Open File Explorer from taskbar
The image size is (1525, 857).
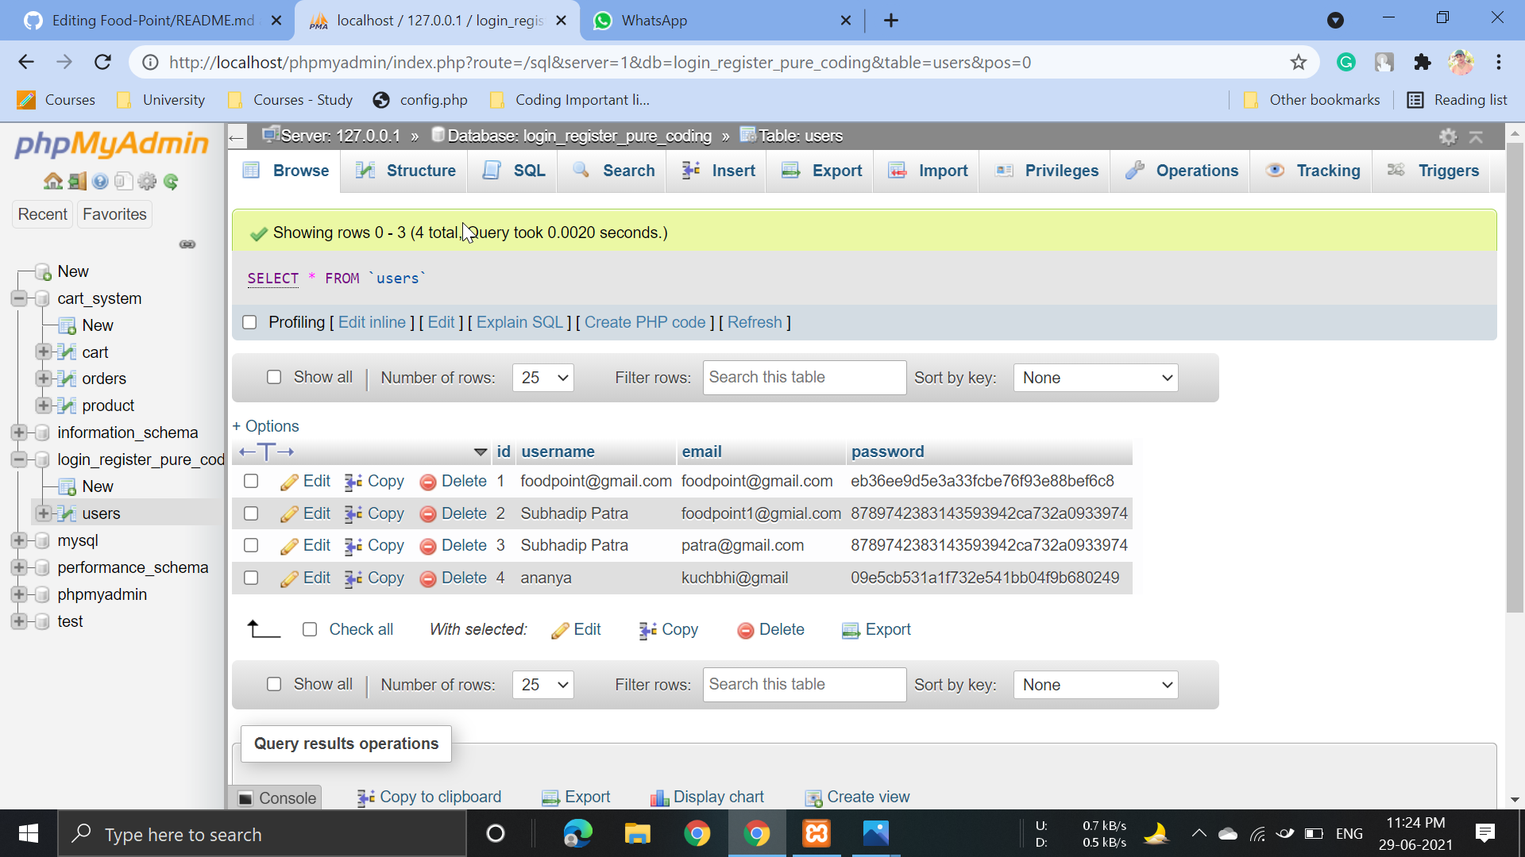638,833
